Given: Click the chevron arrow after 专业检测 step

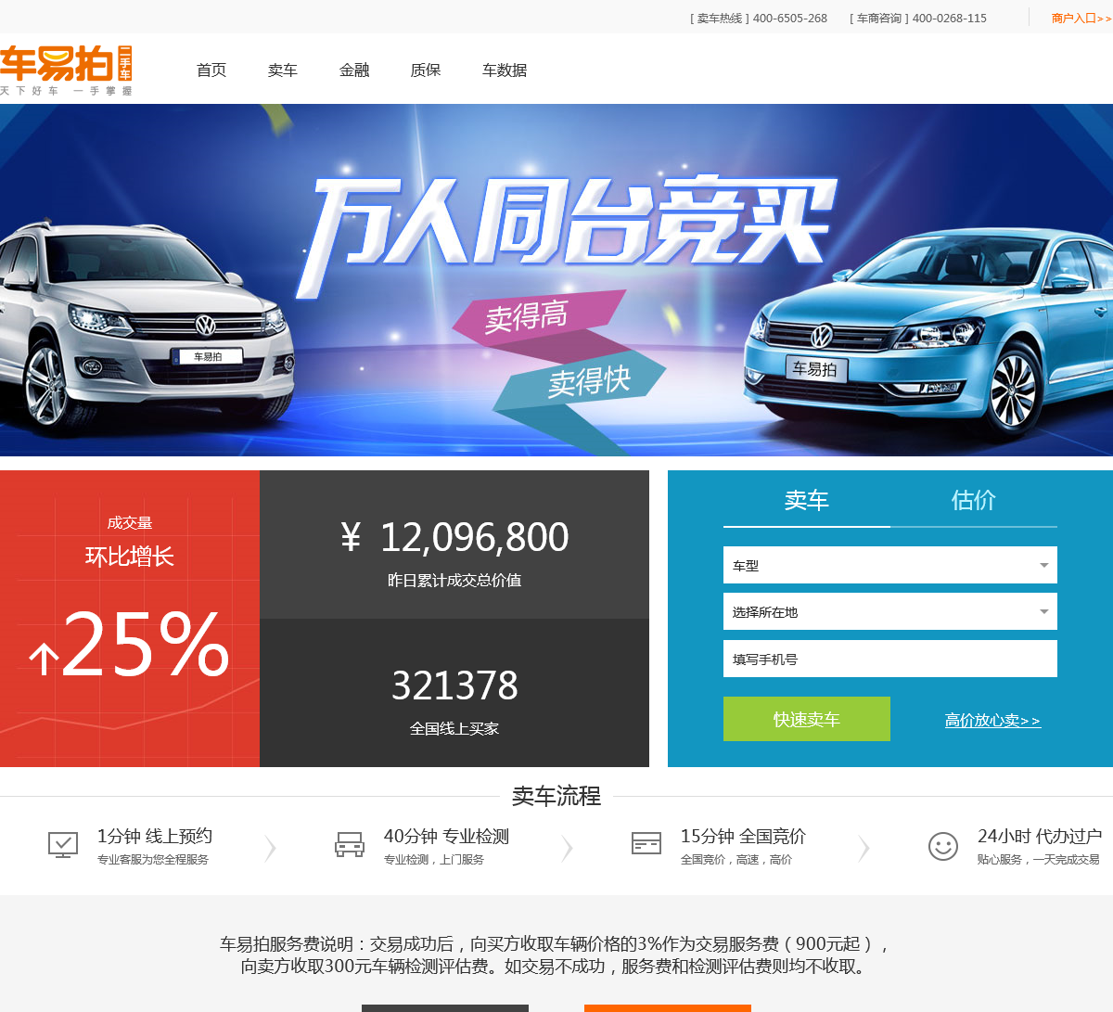Looking at the screenshot, I should pos(567,848).
